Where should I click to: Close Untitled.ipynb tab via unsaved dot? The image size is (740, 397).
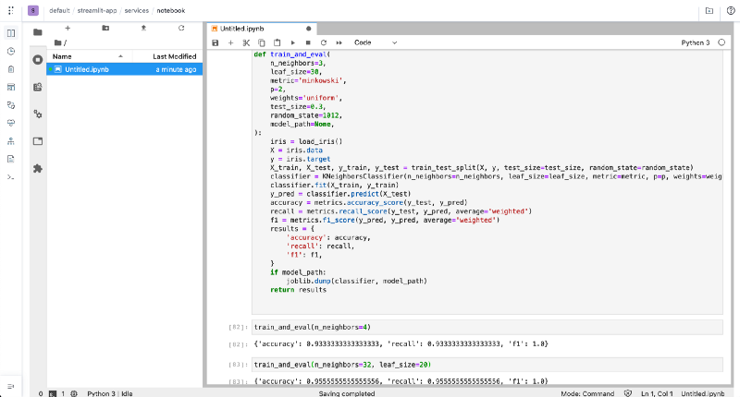click(x=309, y=29)
